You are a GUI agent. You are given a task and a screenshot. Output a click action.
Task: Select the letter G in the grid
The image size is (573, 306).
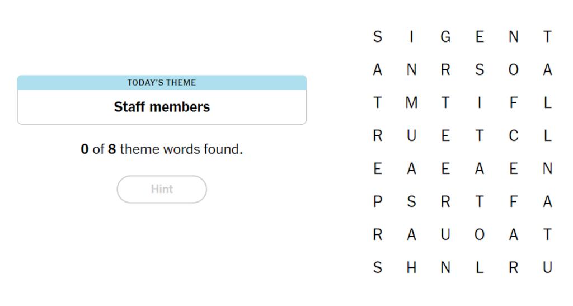click(x=445, y=37)
